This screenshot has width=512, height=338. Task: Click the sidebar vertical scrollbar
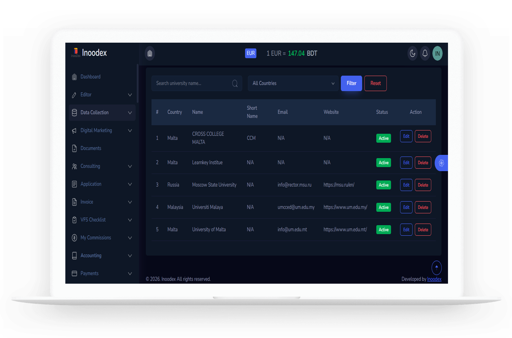[137, 83]
